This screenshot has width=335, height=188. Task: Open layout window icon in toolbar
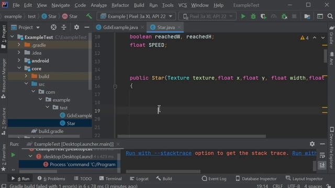[320, 16]
